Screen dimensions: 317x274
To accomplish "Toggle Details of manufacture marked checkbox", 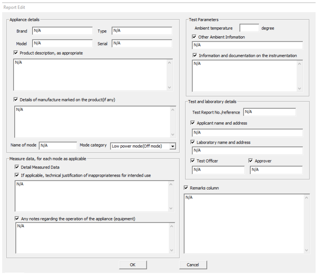I will point(16,100).
